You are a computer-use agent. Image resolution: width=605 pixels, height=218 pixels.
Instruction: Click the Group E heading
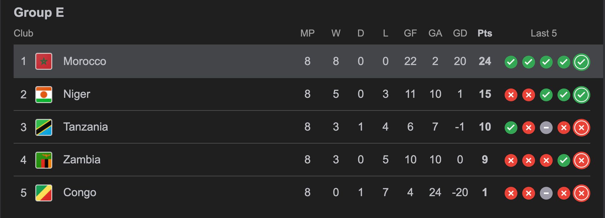(39, 13)
